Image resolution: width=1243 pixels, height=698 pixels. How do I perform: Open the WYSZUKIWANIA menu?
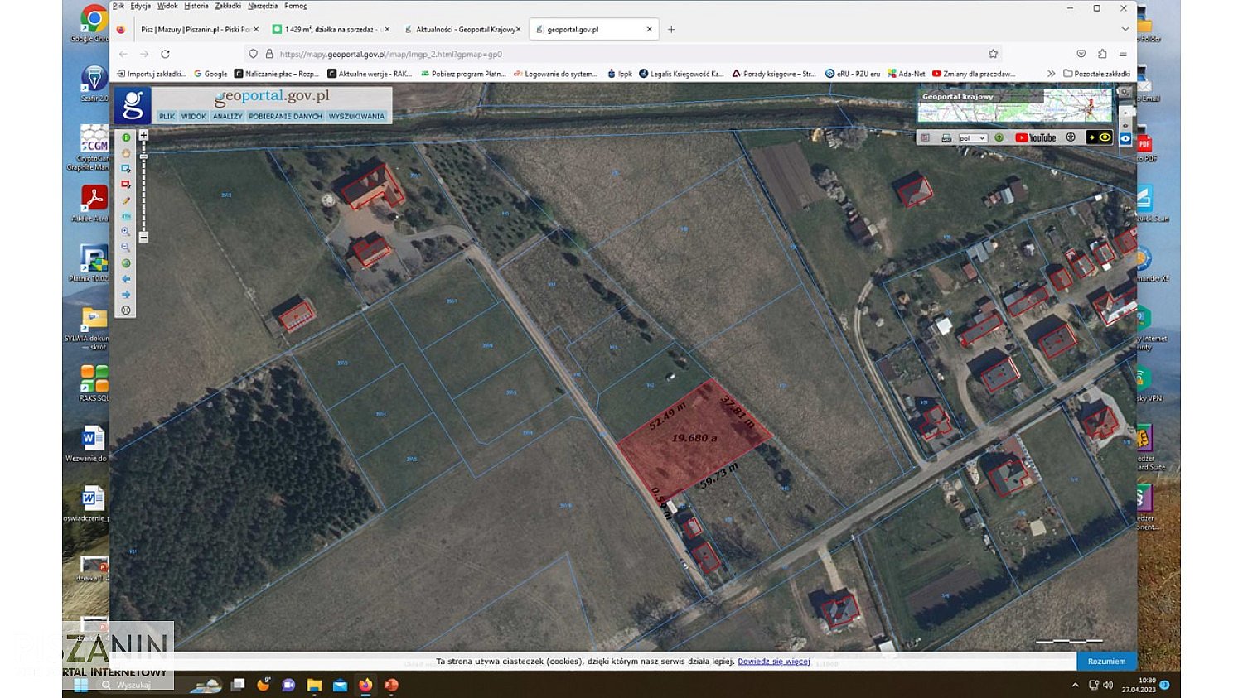(x=356, y=117)
